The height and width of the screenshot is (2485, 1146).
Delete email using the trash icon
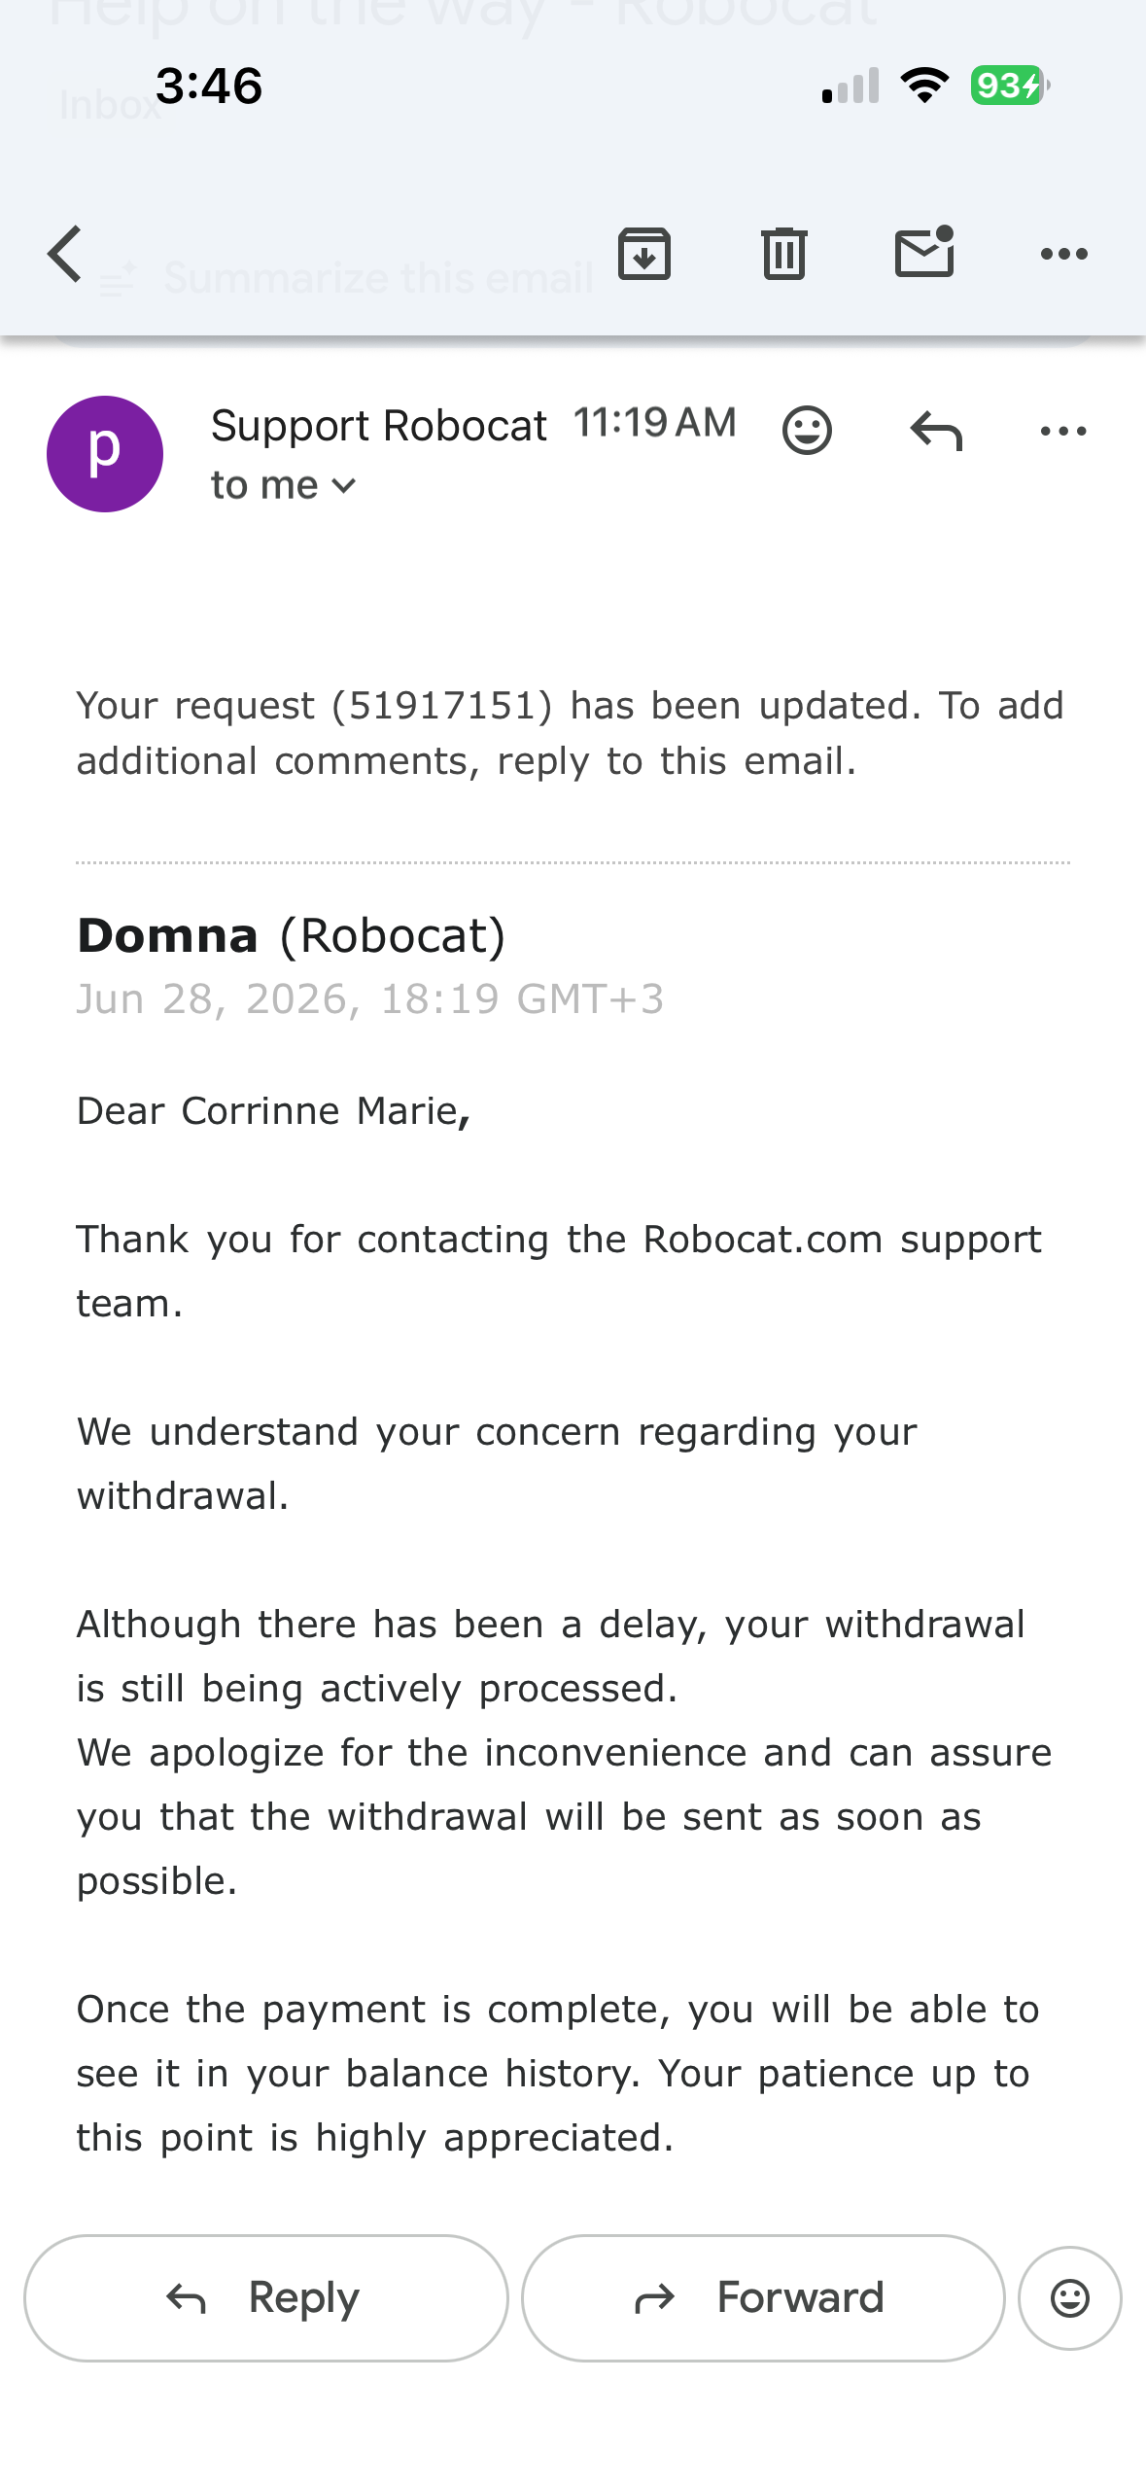[783, 254]
